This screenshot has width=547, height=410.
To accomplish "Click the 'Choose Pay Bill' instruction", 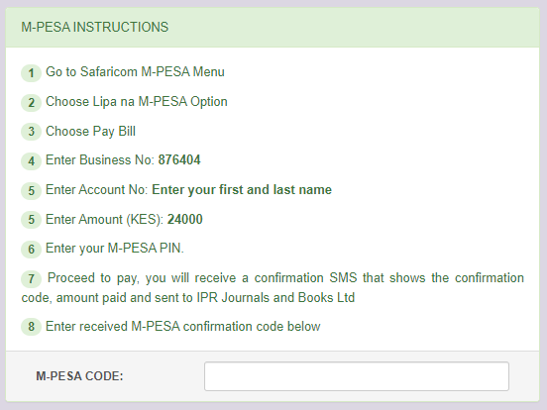I will coord(90,132).
